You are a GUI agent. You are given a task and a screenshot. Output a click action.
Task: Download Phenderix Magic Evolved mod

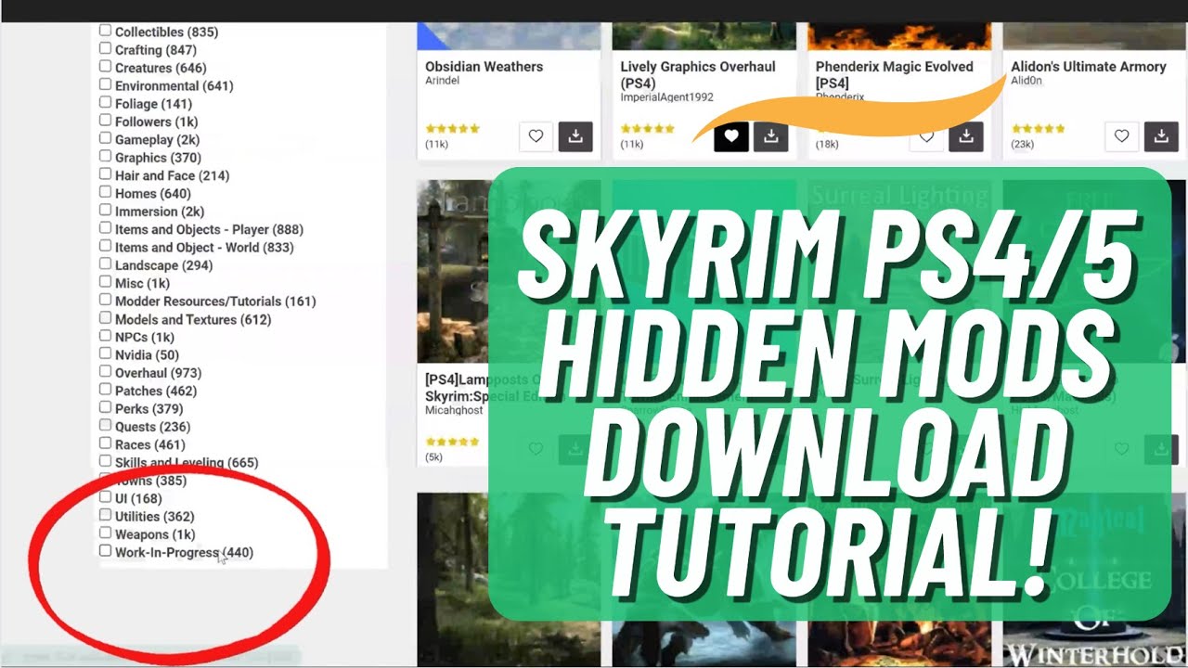[966, 136]
